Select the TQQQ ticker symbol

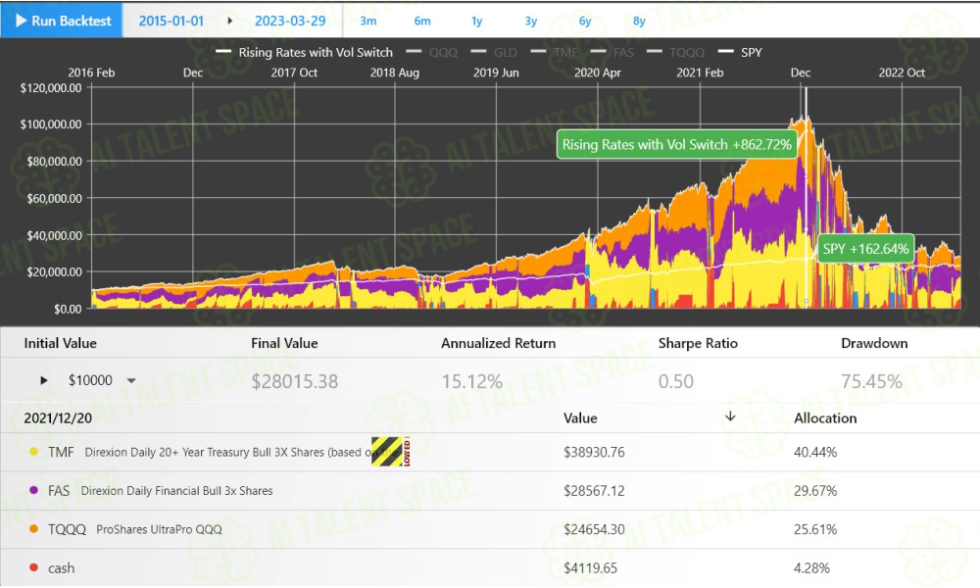[x=67, y=529]
